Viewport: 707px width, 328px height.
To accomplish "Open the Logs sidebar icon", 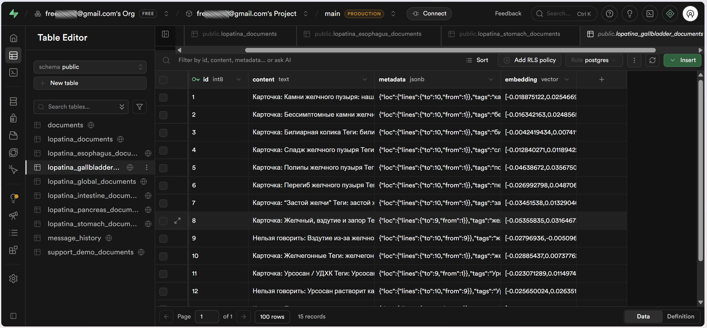I will tap(13, 232).
